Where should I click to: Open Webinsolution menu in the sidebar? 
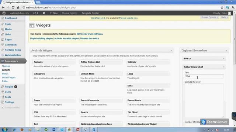pyautogui.click(x=13, y=55)
